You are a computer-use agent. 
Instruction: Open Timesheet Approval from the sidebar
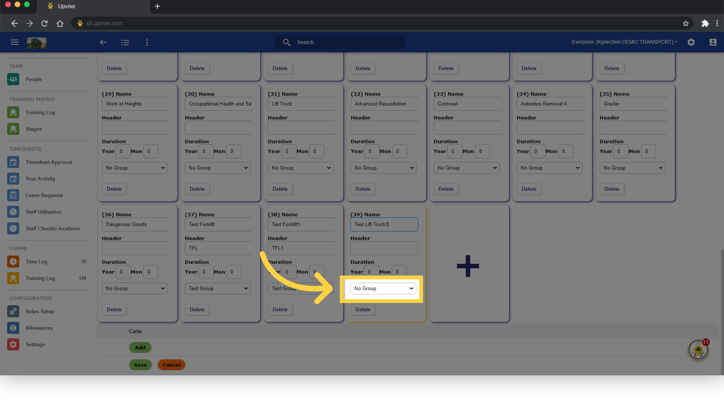pyautogui.click(x=13, y=162)
